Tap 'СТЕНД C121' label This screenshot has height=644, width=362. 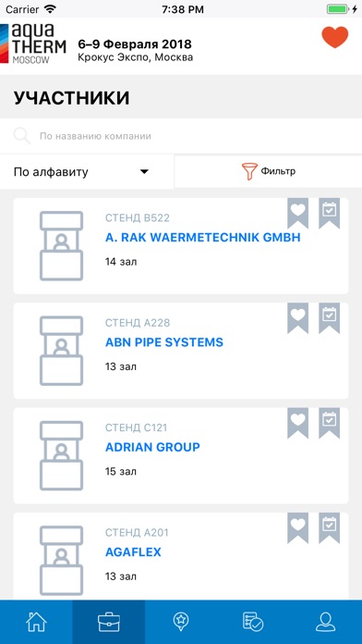pyautogui.click(x=136, y=427)
